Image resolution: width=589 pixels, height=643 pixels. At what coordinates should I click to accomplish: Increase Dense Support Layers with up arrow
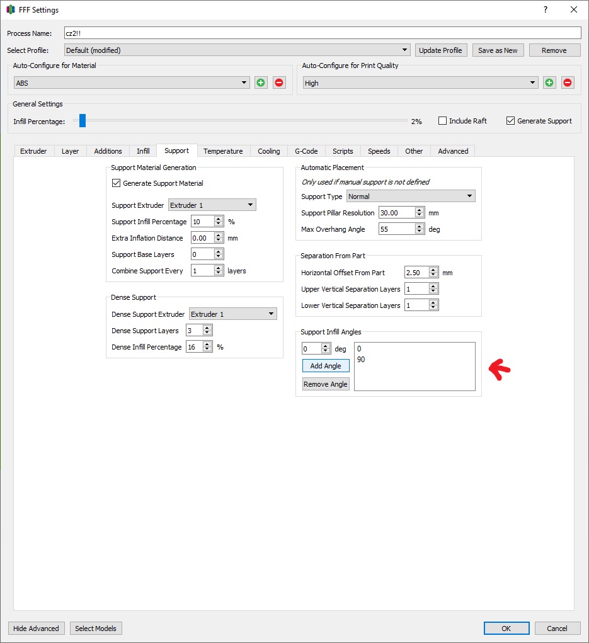207,327
